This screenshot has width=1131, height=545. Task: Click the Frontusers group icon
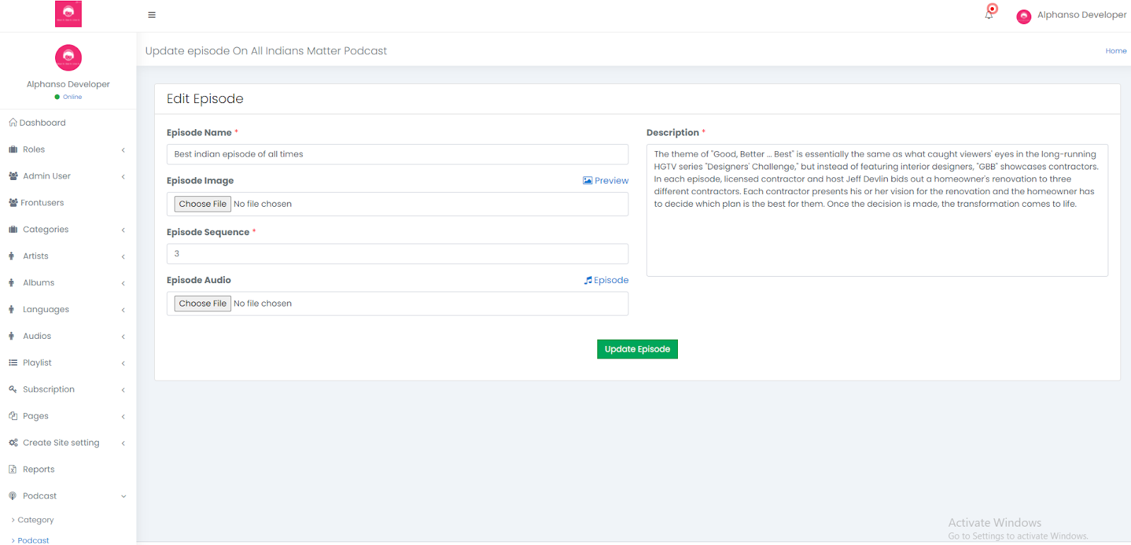point(13,203)
